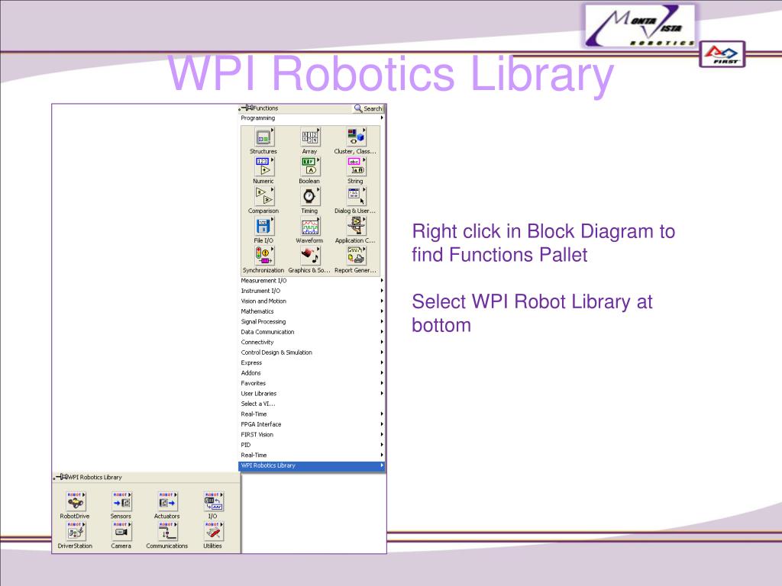
Task: Click the pushpin on WPI Robotics Library palette
Action: [60, 477]
